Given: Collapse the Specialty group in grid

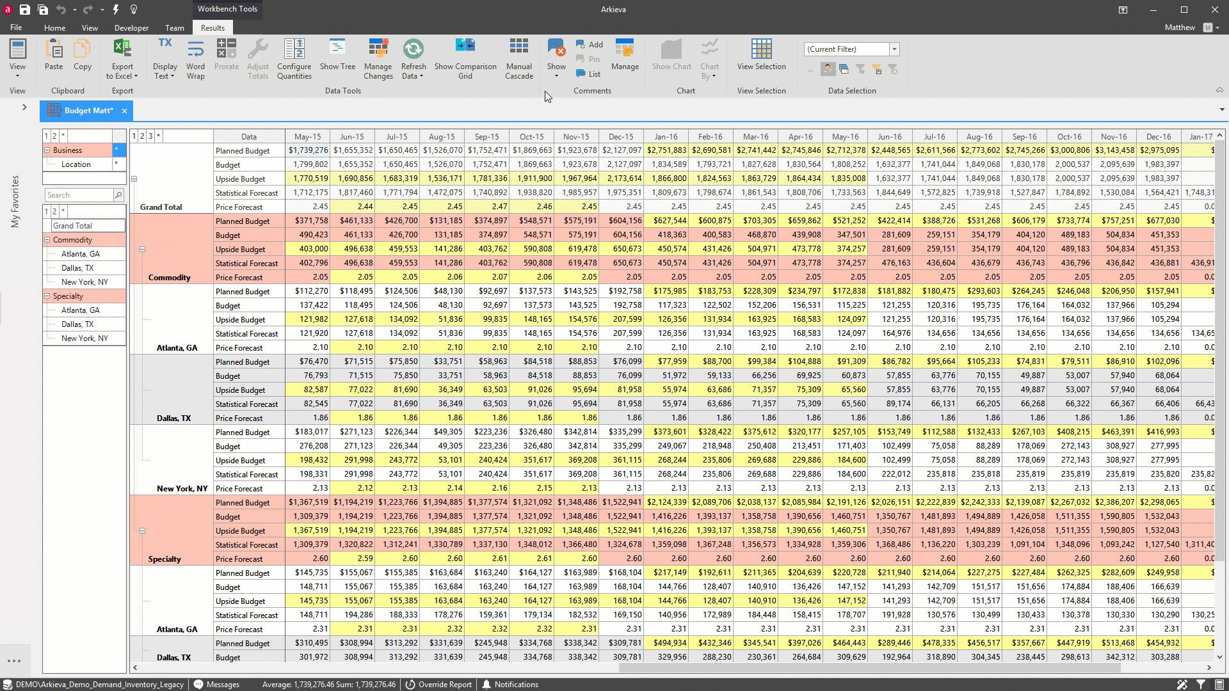Looking at the screenshot, I should (143, 531).
